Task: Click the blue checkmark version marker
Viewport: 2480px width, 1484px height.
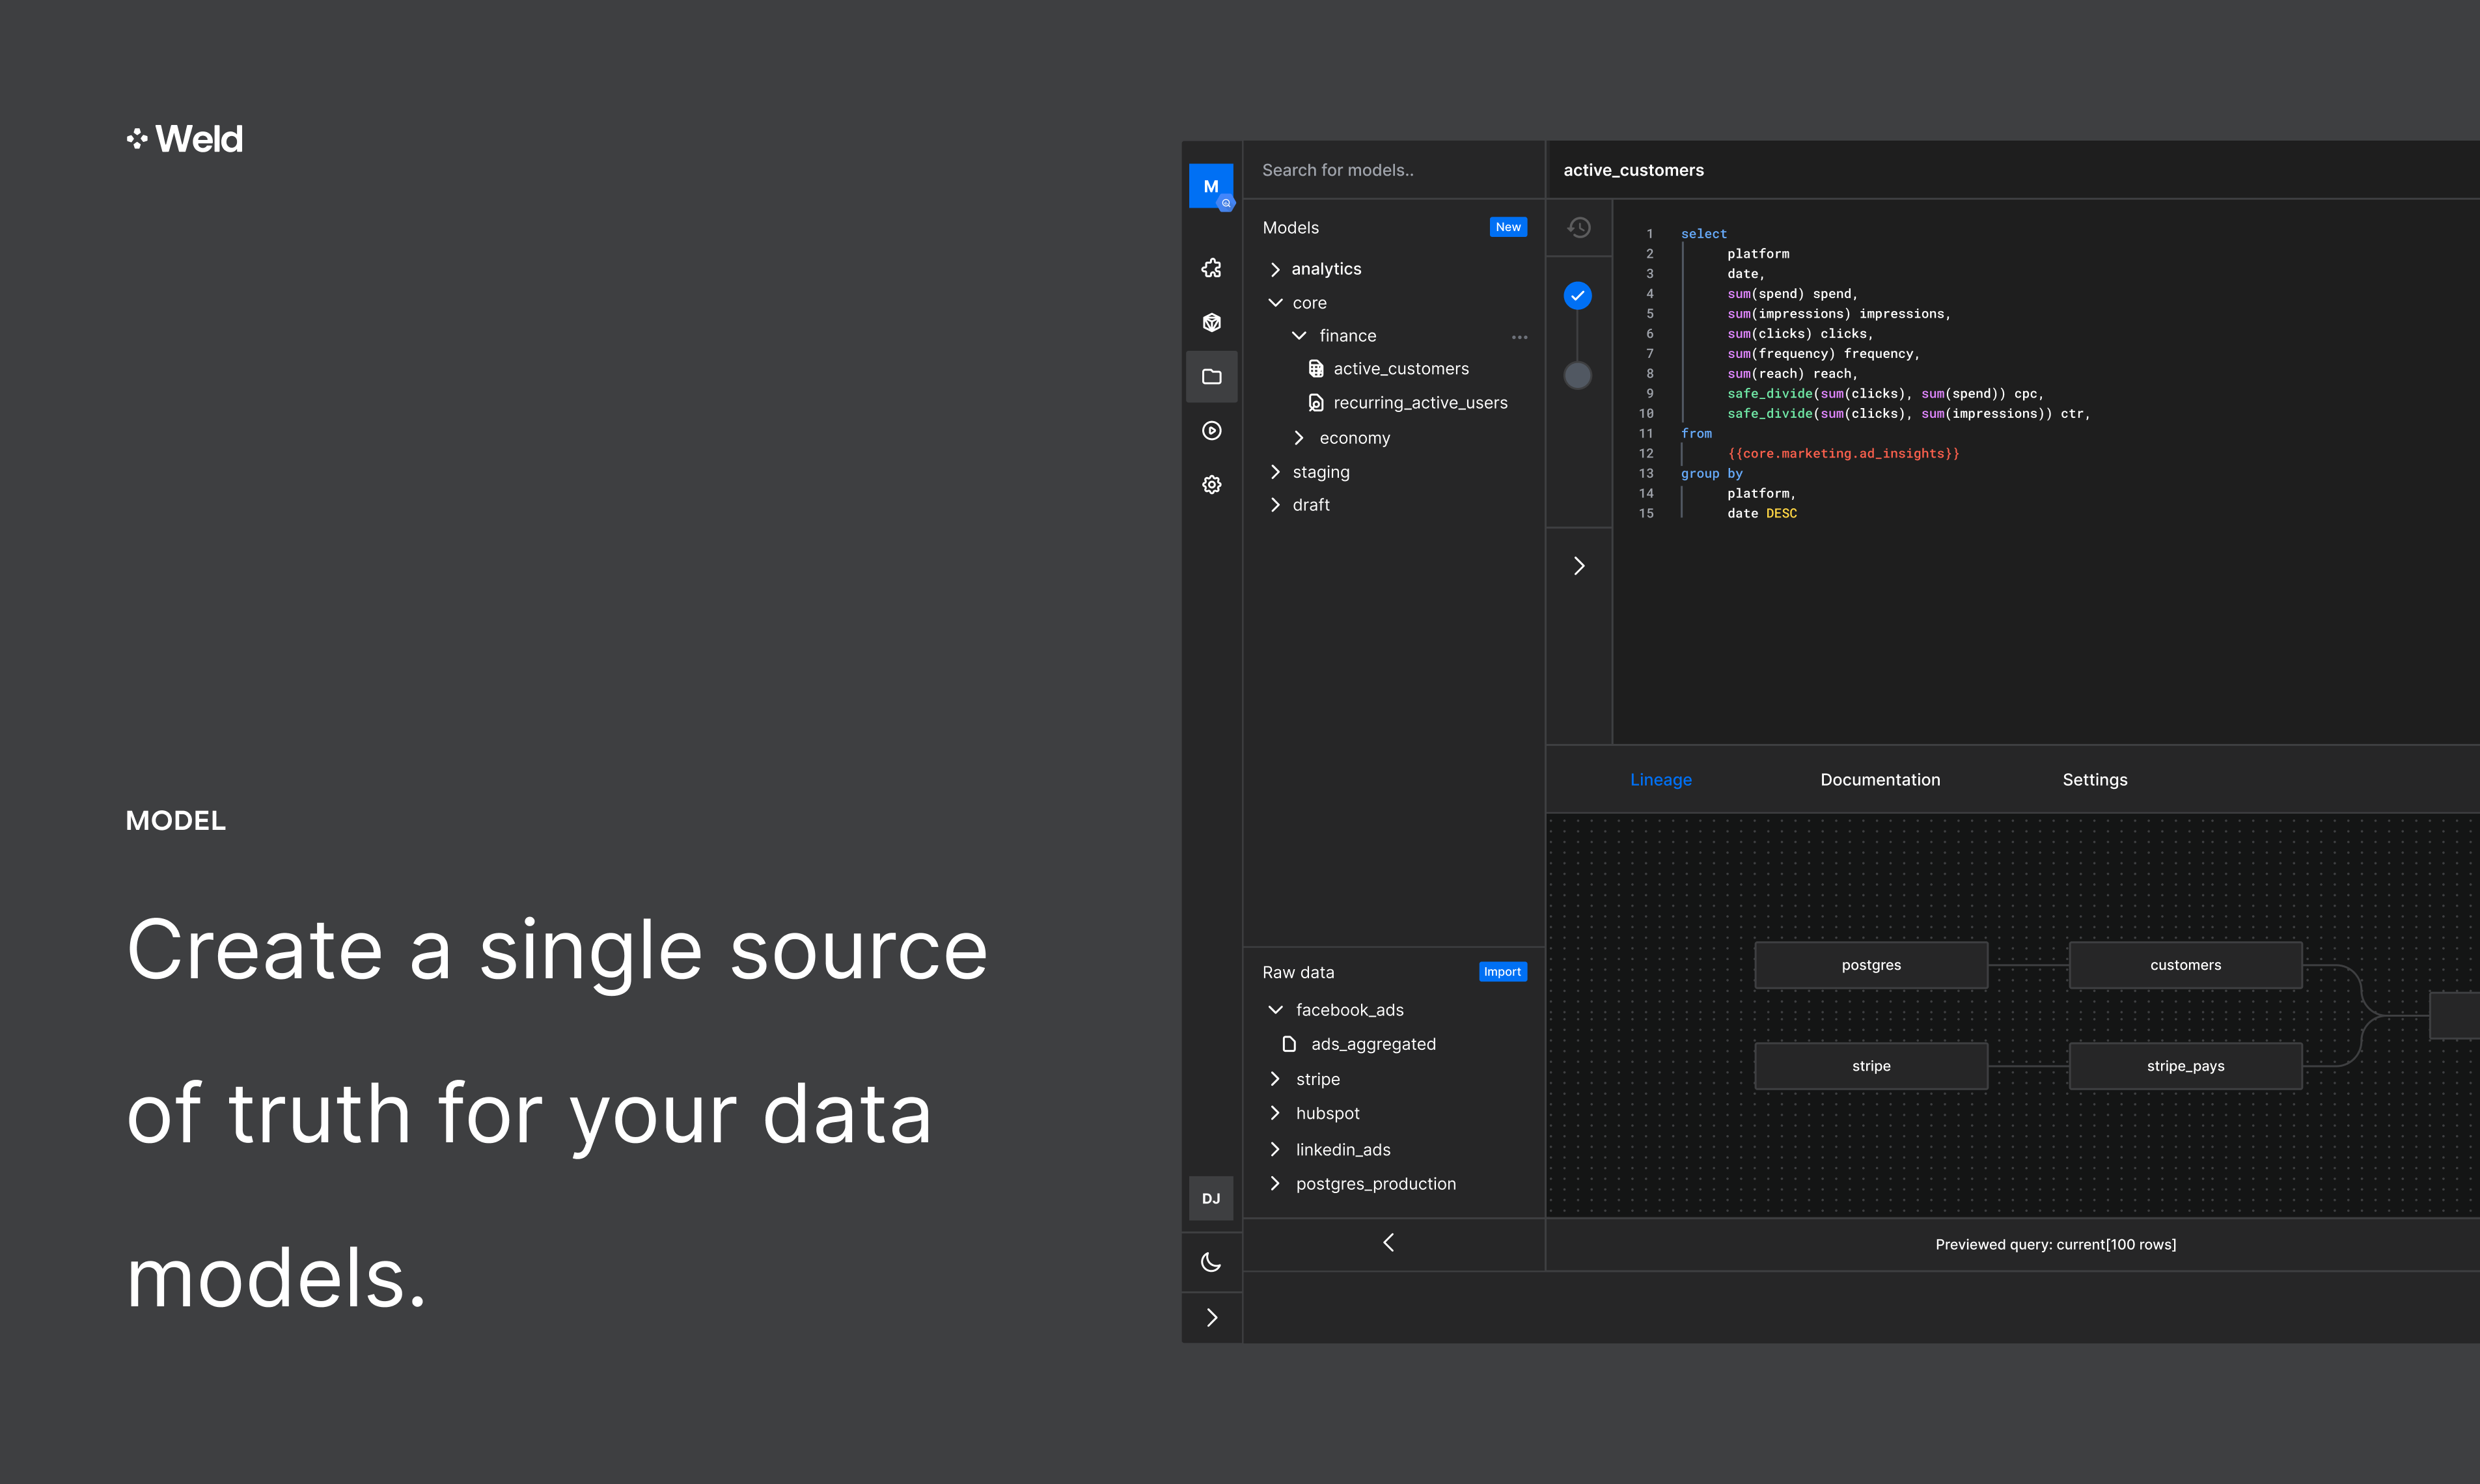Action: (x=1578, y=296)
